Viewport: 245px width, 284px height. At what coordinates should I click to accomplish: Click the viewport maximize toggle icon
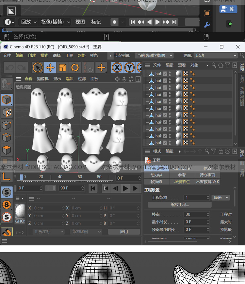[x=138, y=79]
